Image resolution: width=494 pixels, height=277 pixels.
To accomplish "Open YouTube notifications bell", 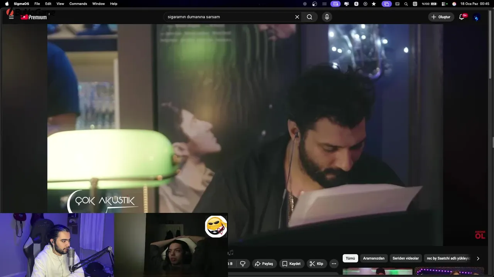I will [x=462, y=17].
